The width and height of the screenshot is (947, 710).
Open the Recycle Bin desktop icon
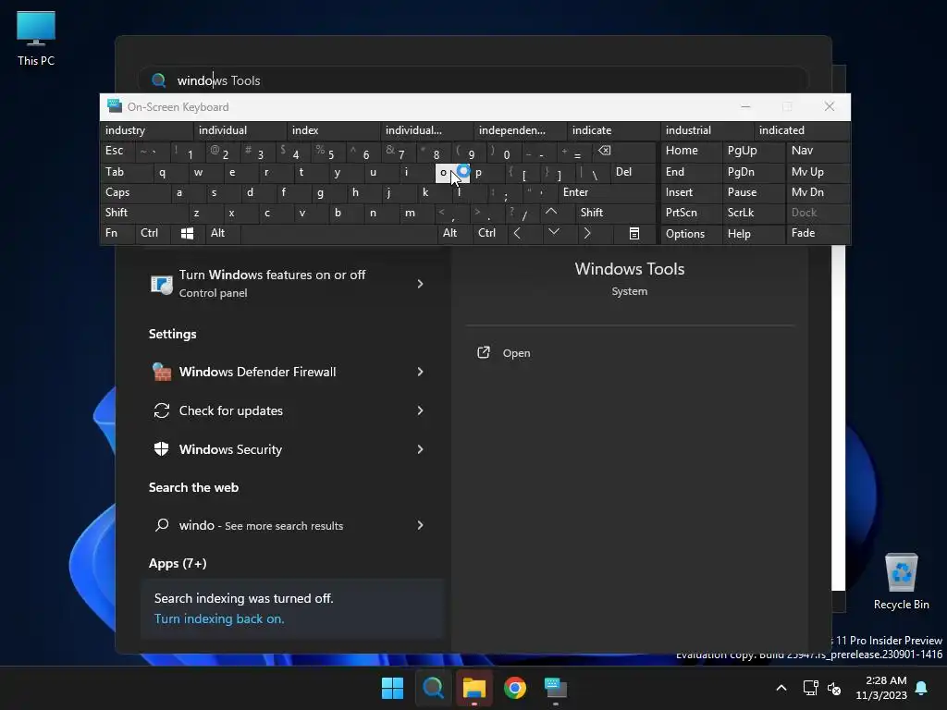point(901,581)
